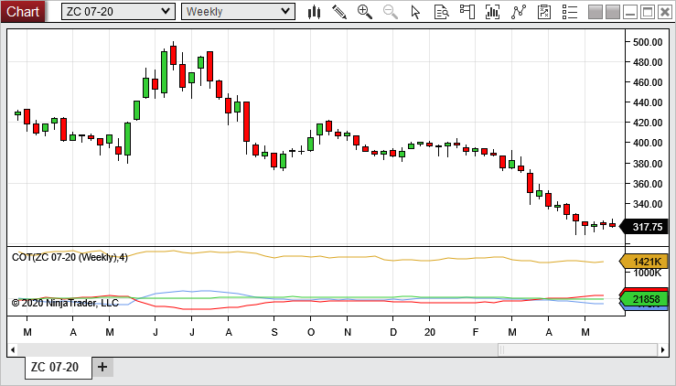Open the bar type chart style icon
The width and height of the screenshot is (676, 386).
314,12
